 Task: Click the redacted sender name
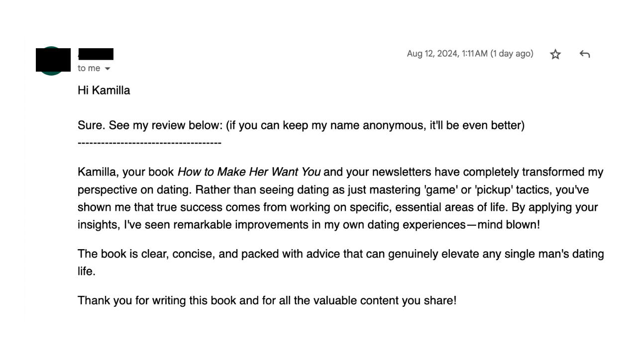tap(96, 54)
